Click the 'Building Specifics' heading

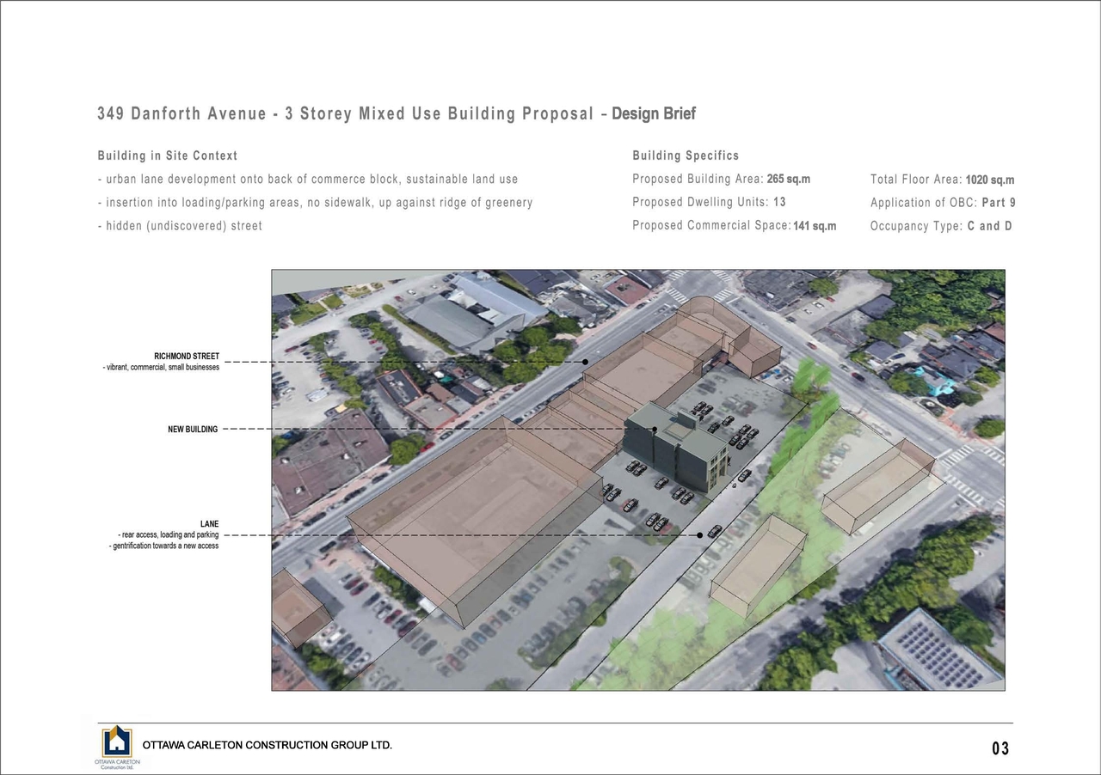(686, 156)
